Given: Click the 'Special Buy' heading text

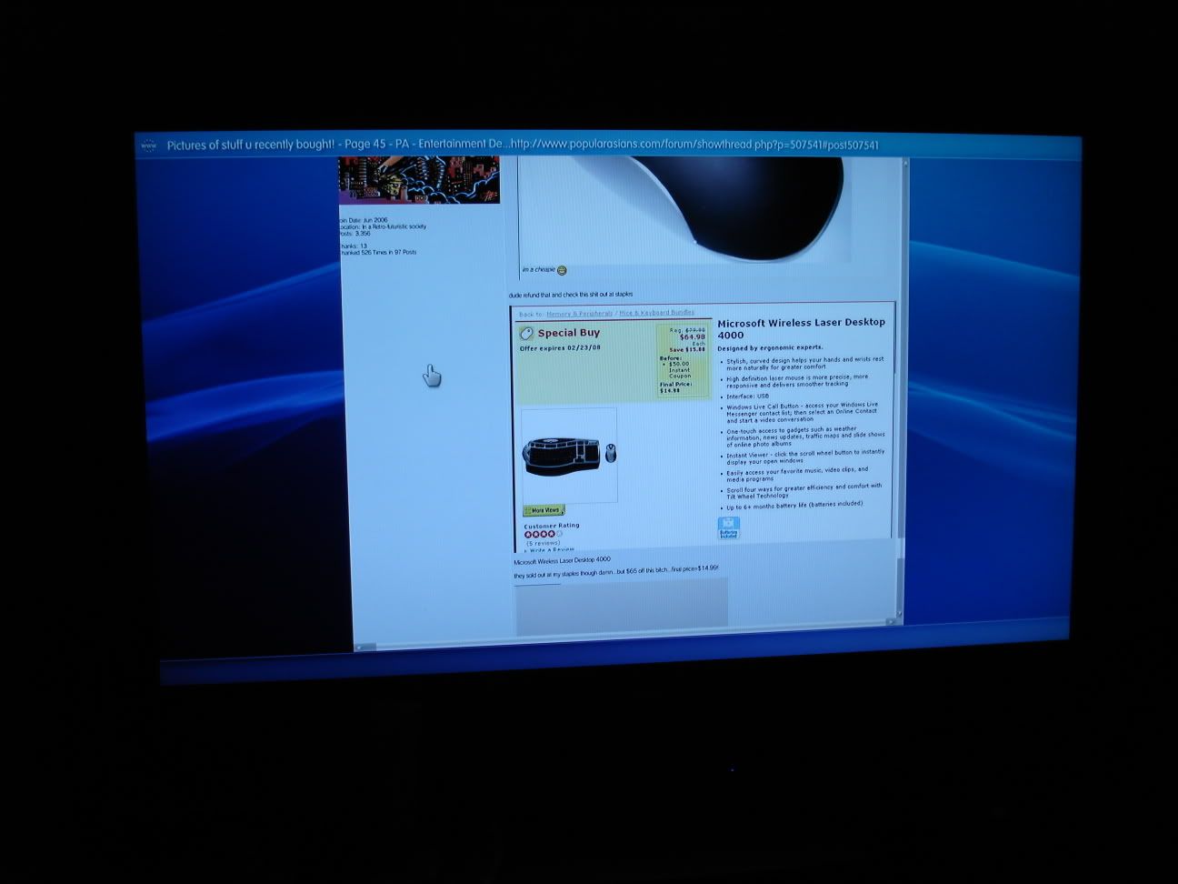Looking at the screenshot, I should 568,333.
